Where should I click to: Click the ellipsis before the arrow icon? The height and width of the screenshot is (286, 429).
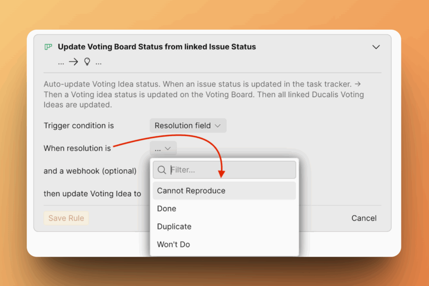(x=61, y=62)
